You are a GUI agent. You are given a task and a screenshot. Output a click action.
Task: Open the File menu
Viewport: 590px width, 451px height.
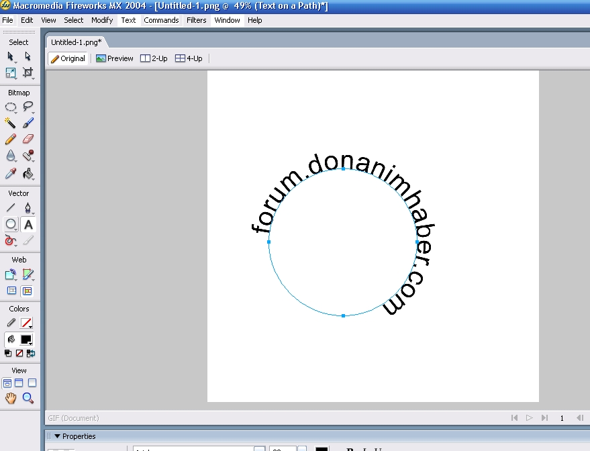point(7,20)
